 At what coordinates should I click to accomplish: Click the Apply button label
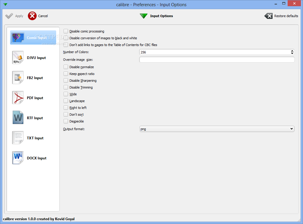click(x=19, y=16)
